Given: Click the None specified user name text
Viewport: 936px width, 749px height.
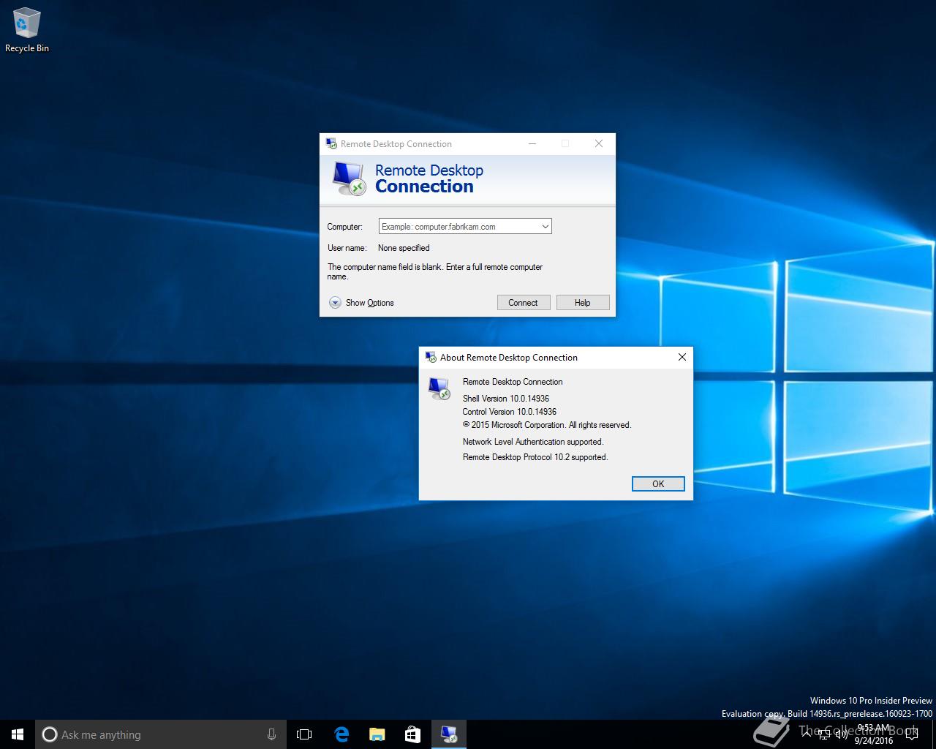Looking at the screenshot, I should coord(404,248).
